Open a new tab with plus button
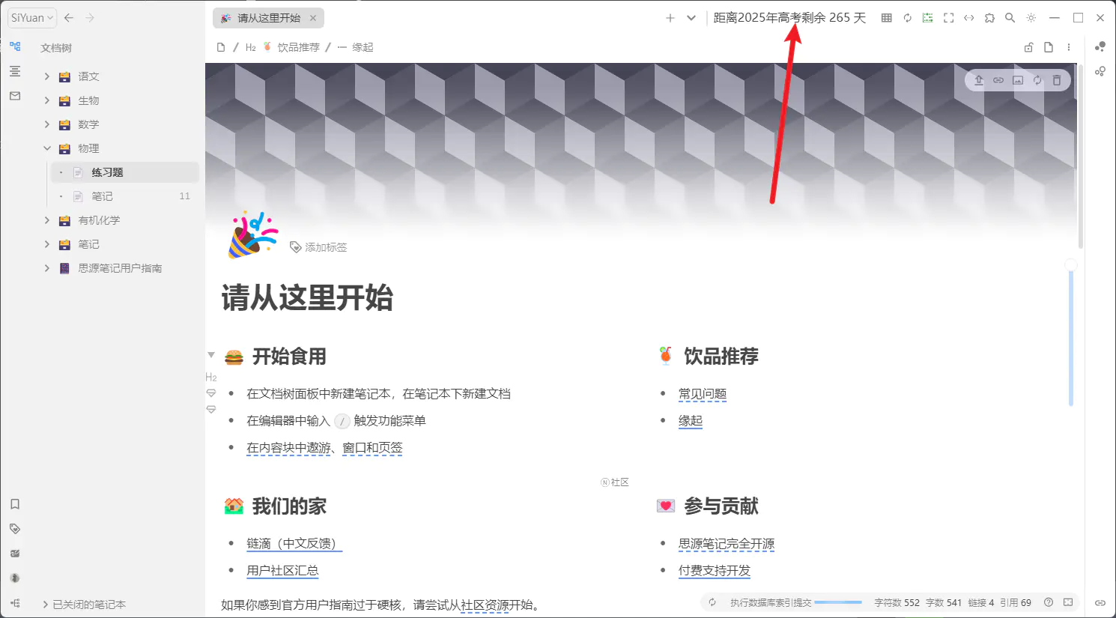This screenshot has height=618, width=1116. click(x=670, y=18)
